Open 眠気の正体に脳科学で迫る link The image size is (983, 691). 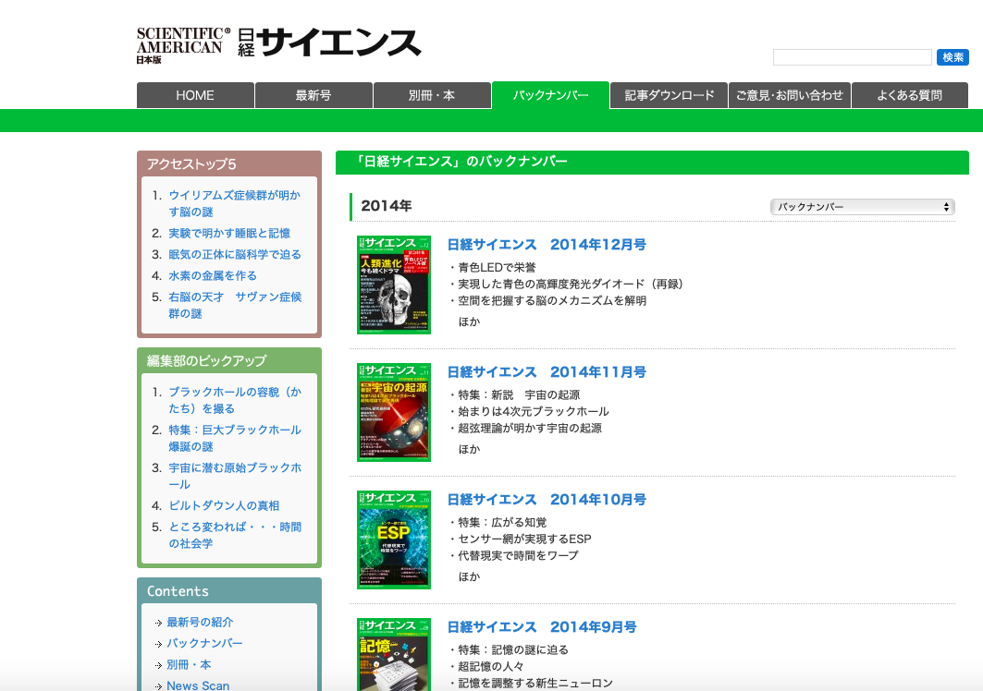235,254
